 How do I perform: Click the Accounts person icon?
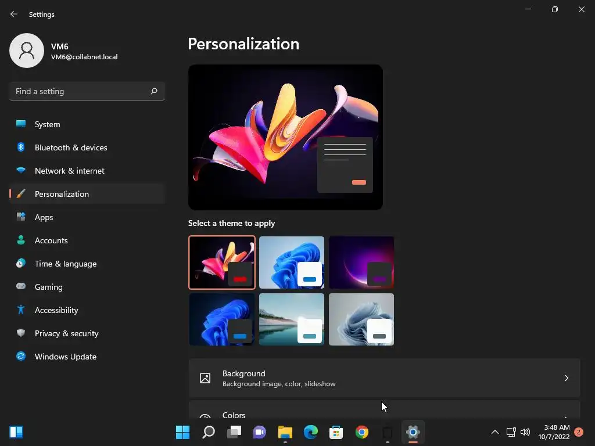pos(21,240)
